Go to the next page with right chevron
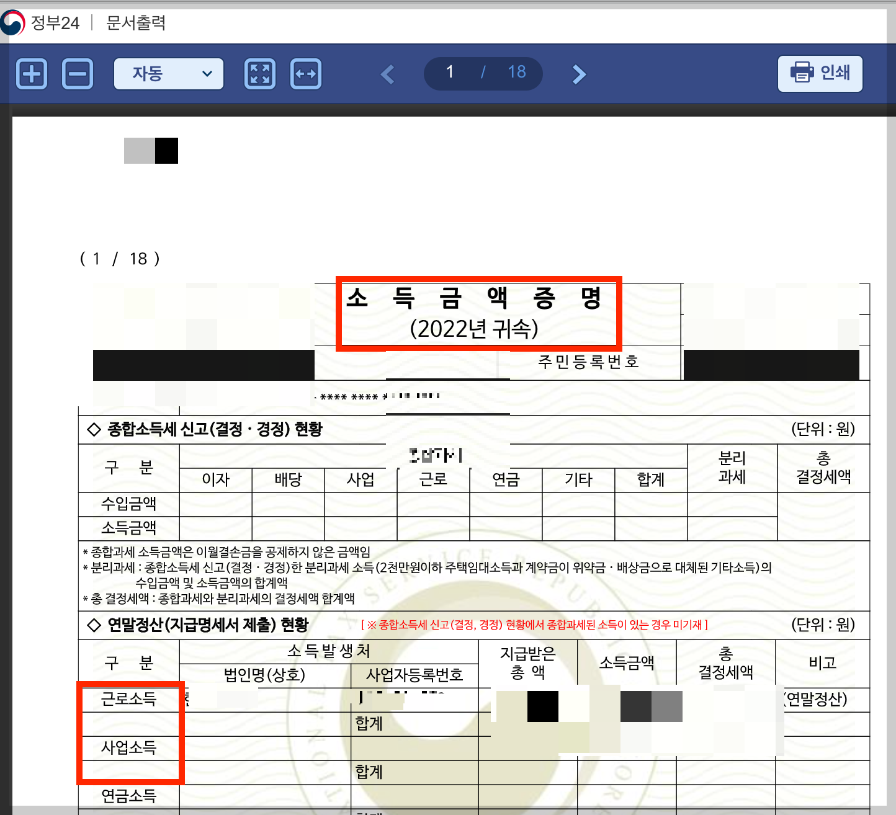 [x=578, y=73]
